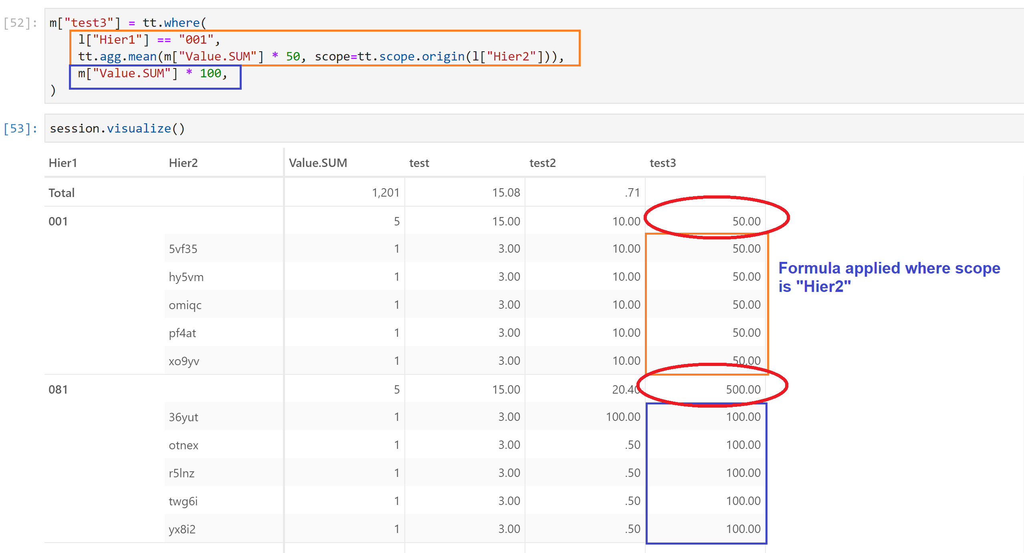Screen dimensions: 1024x553
Task: Expand the Total row
Action: click(61, 193)
